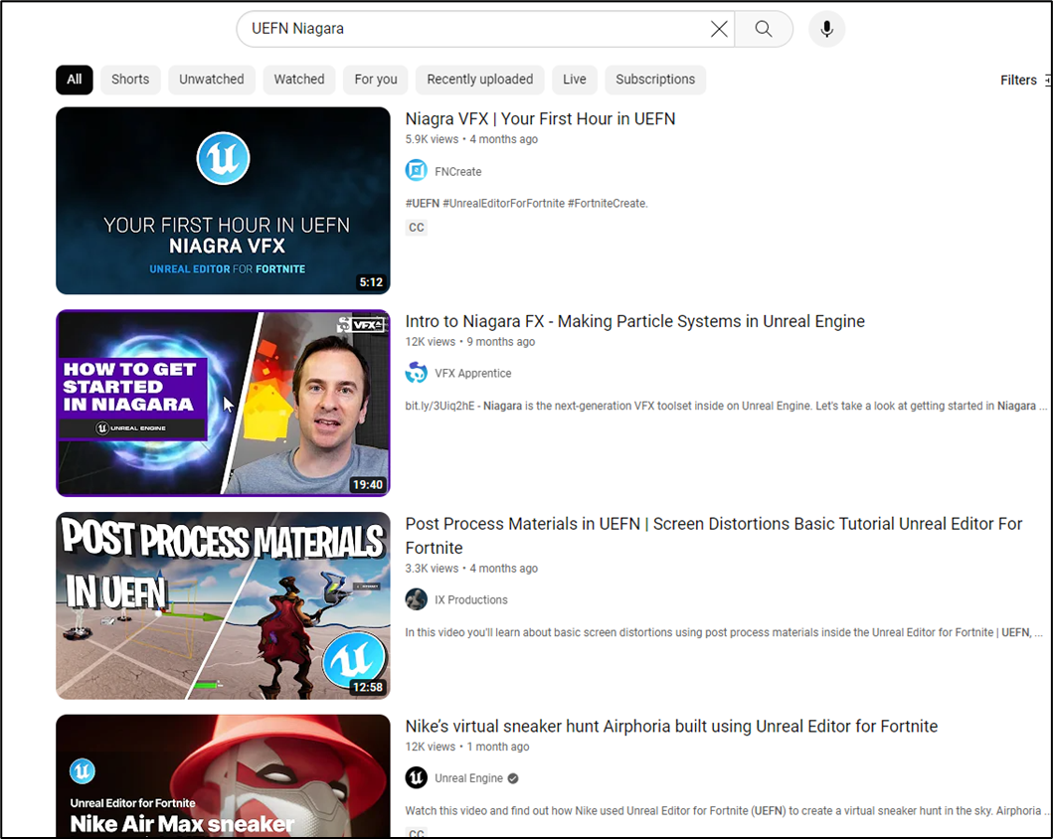Click the IX Productions channel avatar
1053x839 pixels.
click(417, 599)
